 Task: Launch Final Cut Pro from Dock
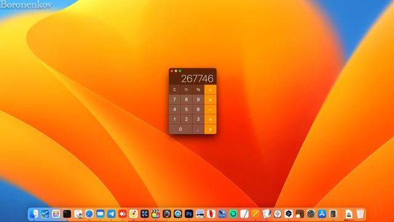tap(156, 214)
